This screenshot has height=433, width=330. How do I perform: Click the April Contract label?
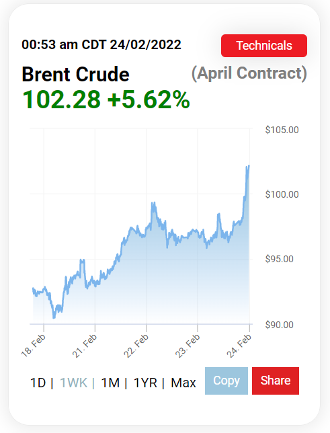coord(249,73)
